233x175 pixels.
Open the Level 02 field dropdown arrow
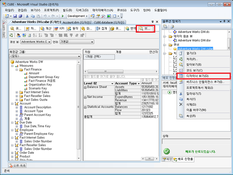[x=112, y=84]
